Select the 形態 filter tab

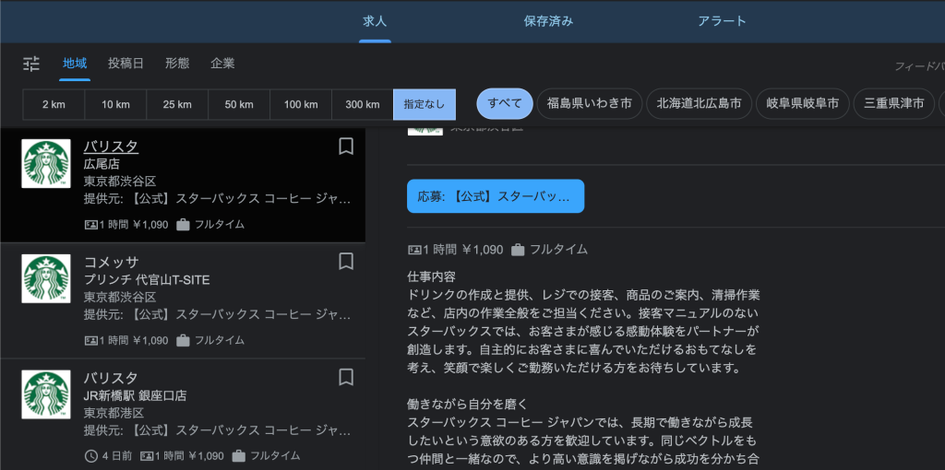click(x=177, y=64)
